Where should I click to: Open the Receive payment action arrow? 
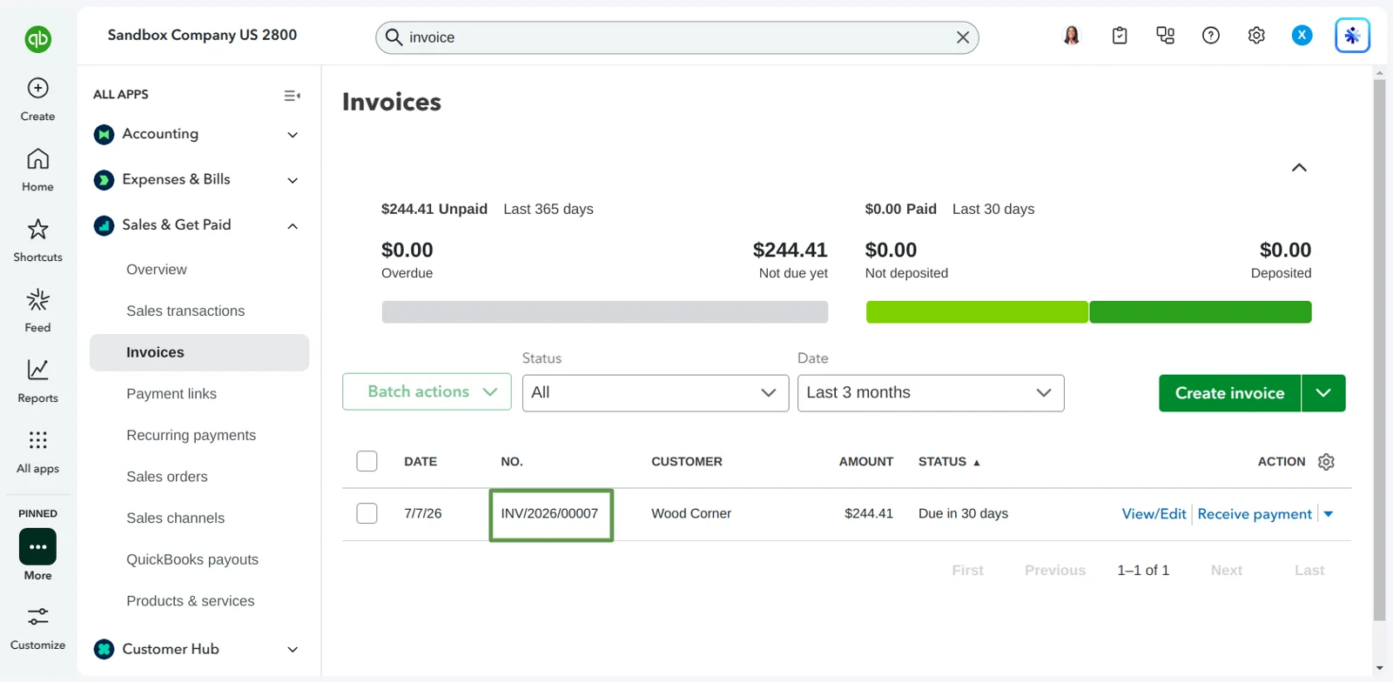tap(1329, 514)
